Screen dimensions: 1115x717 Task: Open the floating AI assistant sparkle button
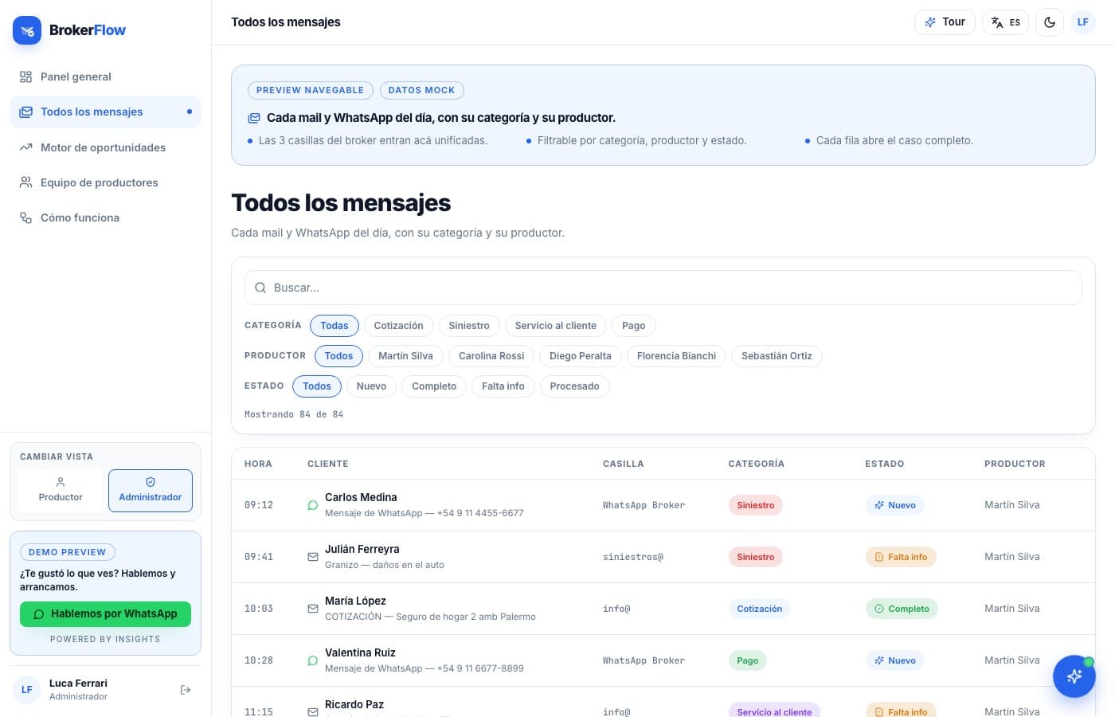tap(1074, 676)
